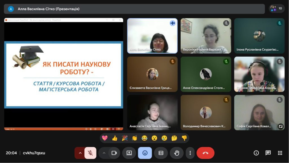Screen dimensions: 289x163
Task: Select Софія Сергіївна video tile
Action: click(259, 112)
